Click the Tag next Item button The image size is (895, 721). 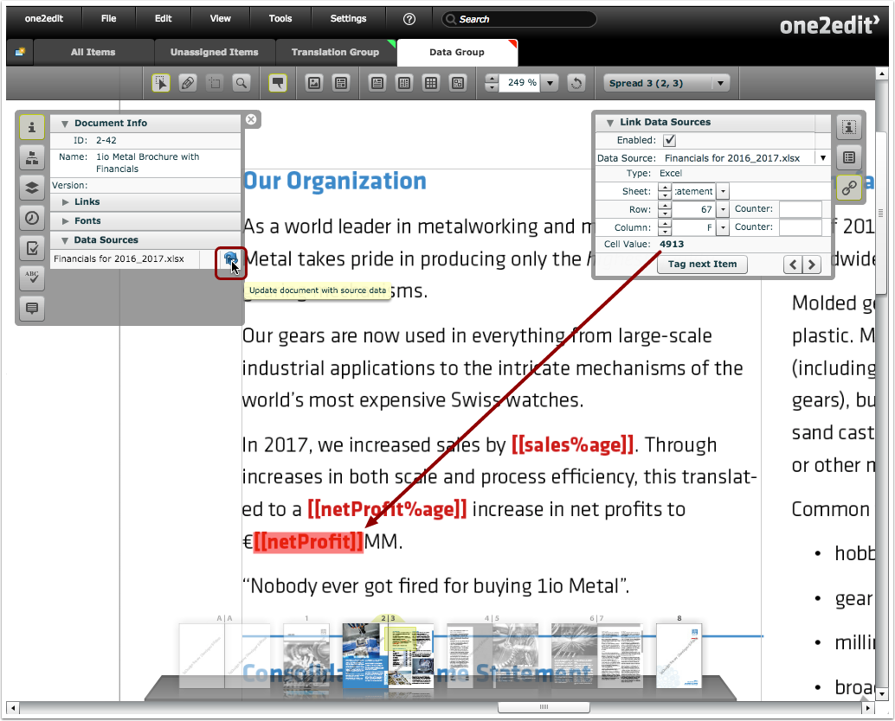point(702,265)
